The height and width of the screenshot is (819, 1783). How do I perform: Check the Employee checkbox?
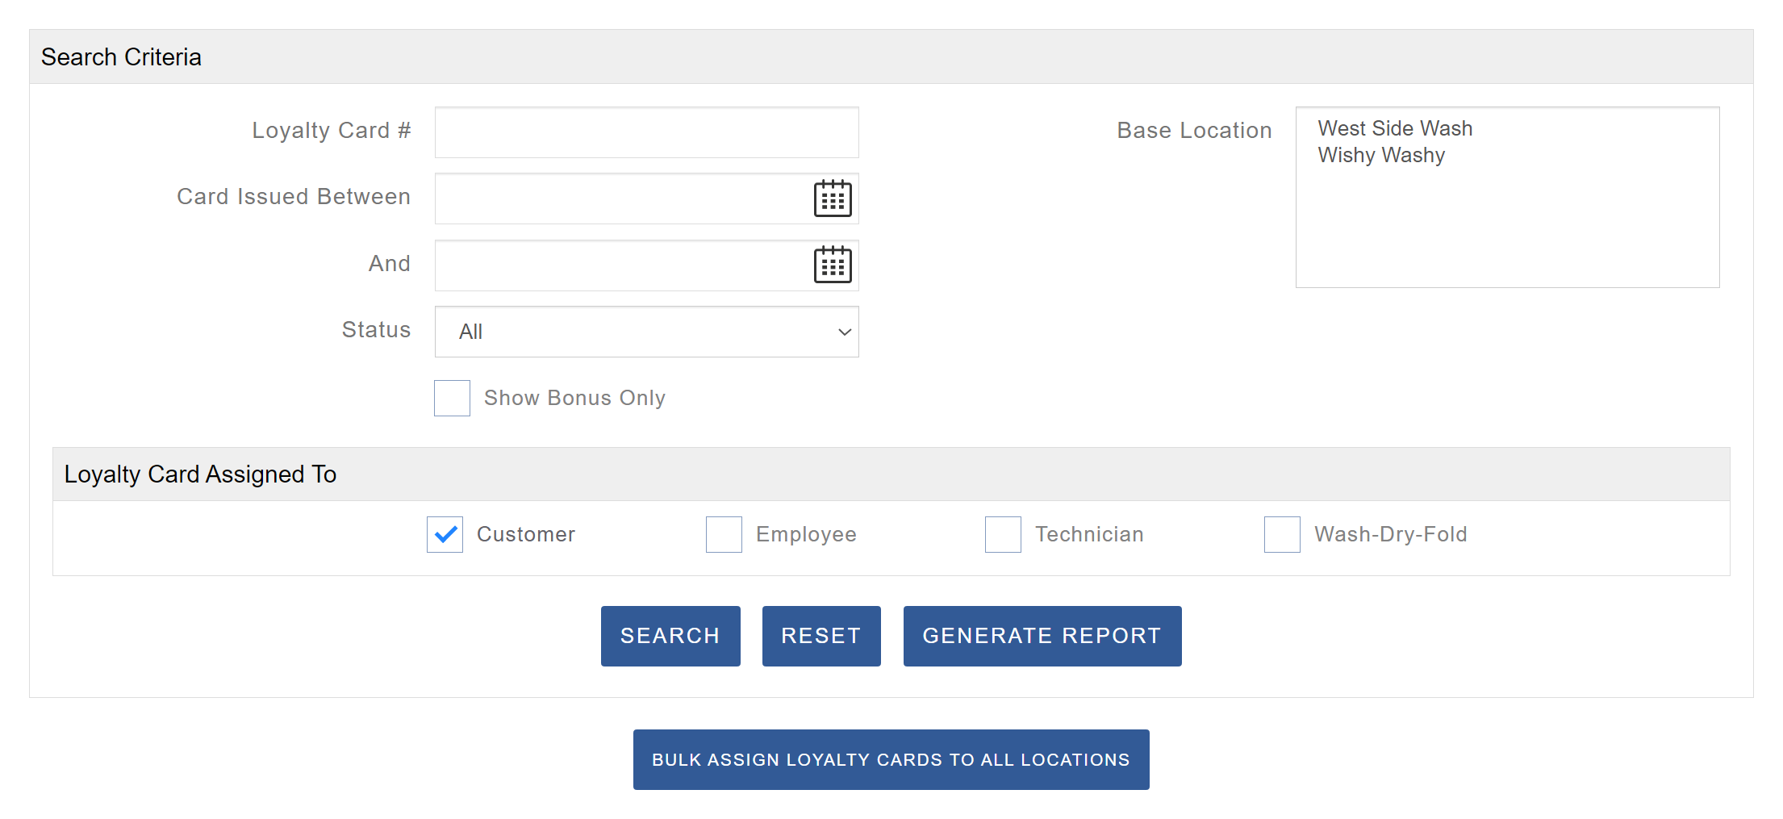(x=724, y=534)
